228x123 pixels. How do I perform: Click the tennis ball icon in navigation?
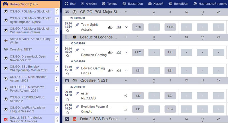(103, 4)
